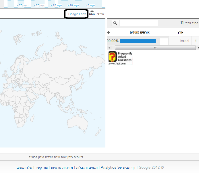The image size is (199, 173).
Task: Click the FAQ question mark logo
Action: 112,57
